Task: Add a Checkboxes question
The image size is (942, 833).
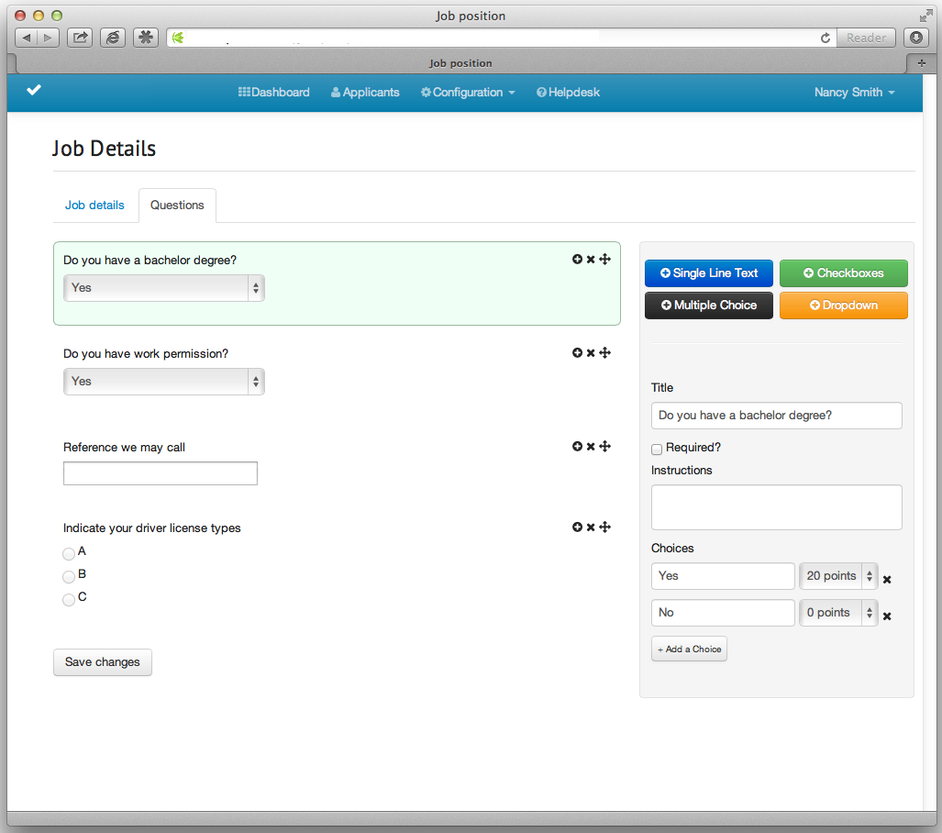Action: click(844, 272)
